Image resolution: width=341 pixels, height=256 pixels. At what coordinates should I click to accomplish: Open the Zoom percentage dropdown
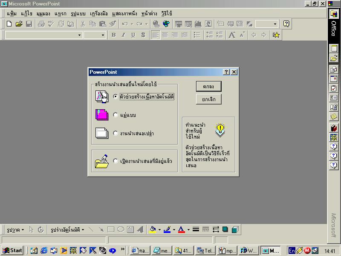275,24
